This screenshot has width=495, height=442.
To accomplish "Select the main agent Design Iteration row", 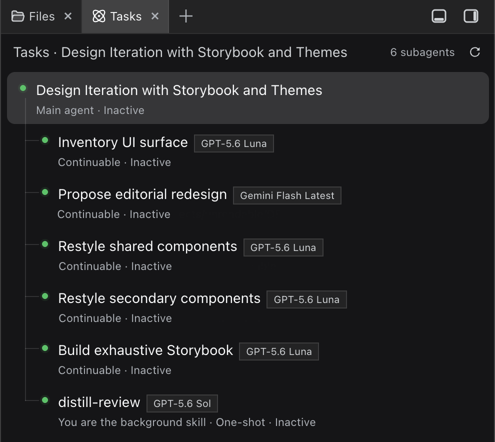I will [248, 98].
